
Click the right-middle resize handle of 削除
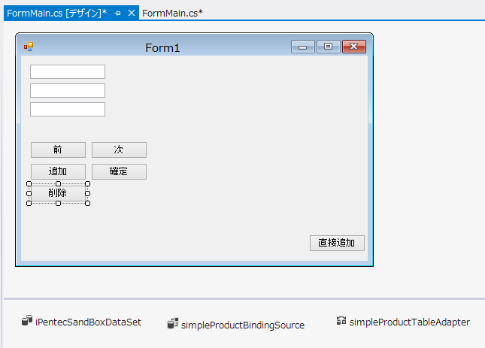tap(87, 193)
